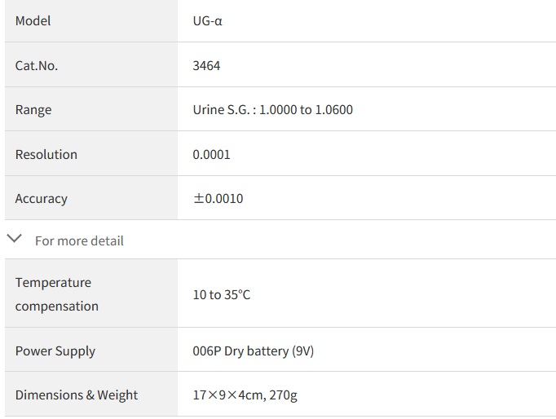This screenshot has height=419, width=556.
Task: Click the 006P Dry battery (9V) value
Action: [253, 351]
